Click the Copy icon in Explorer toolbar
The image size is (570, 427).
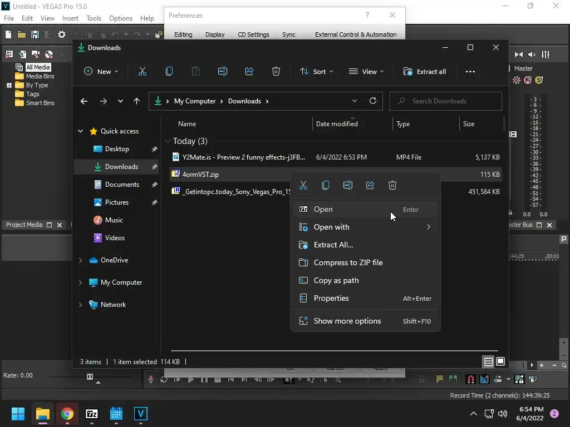[x=169, y=72]
